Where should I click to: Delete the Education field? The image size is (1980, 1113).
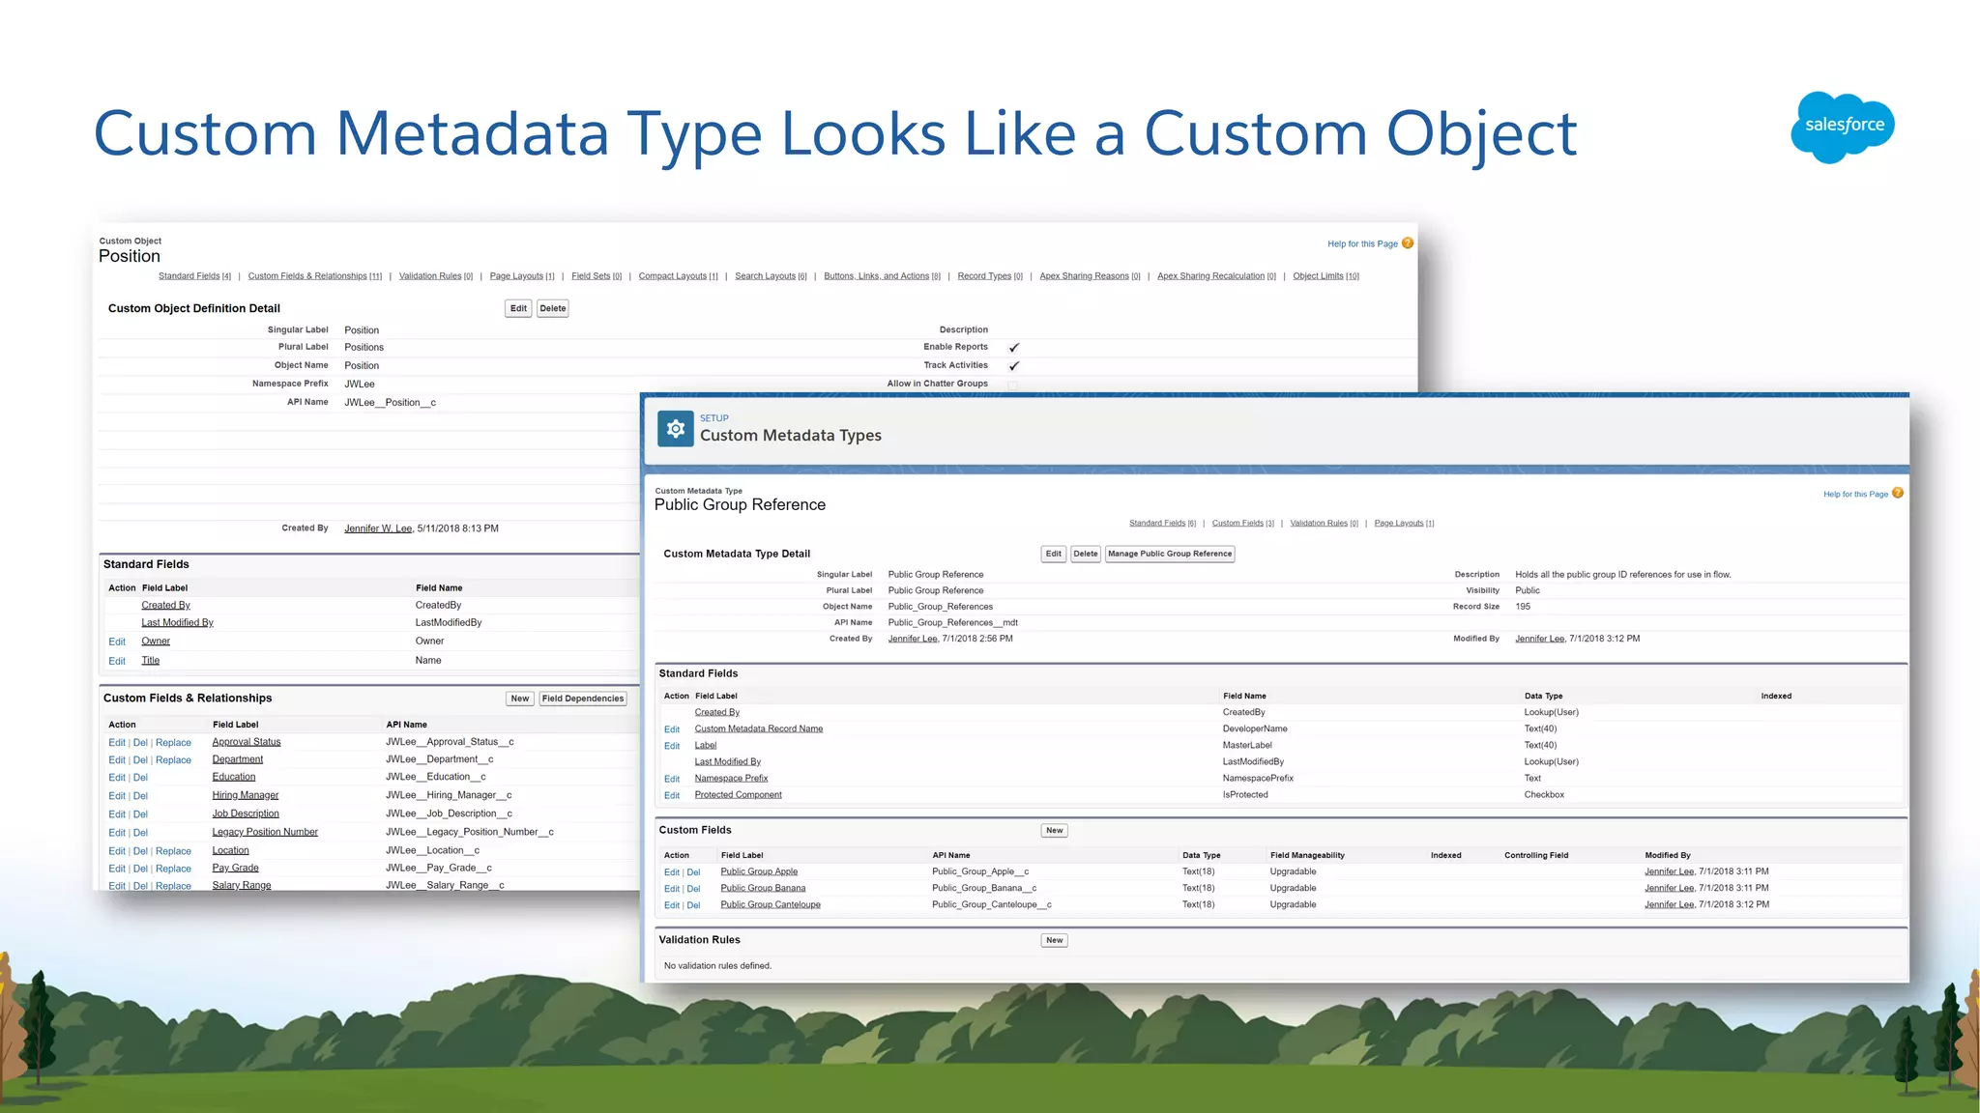[140, 778]
